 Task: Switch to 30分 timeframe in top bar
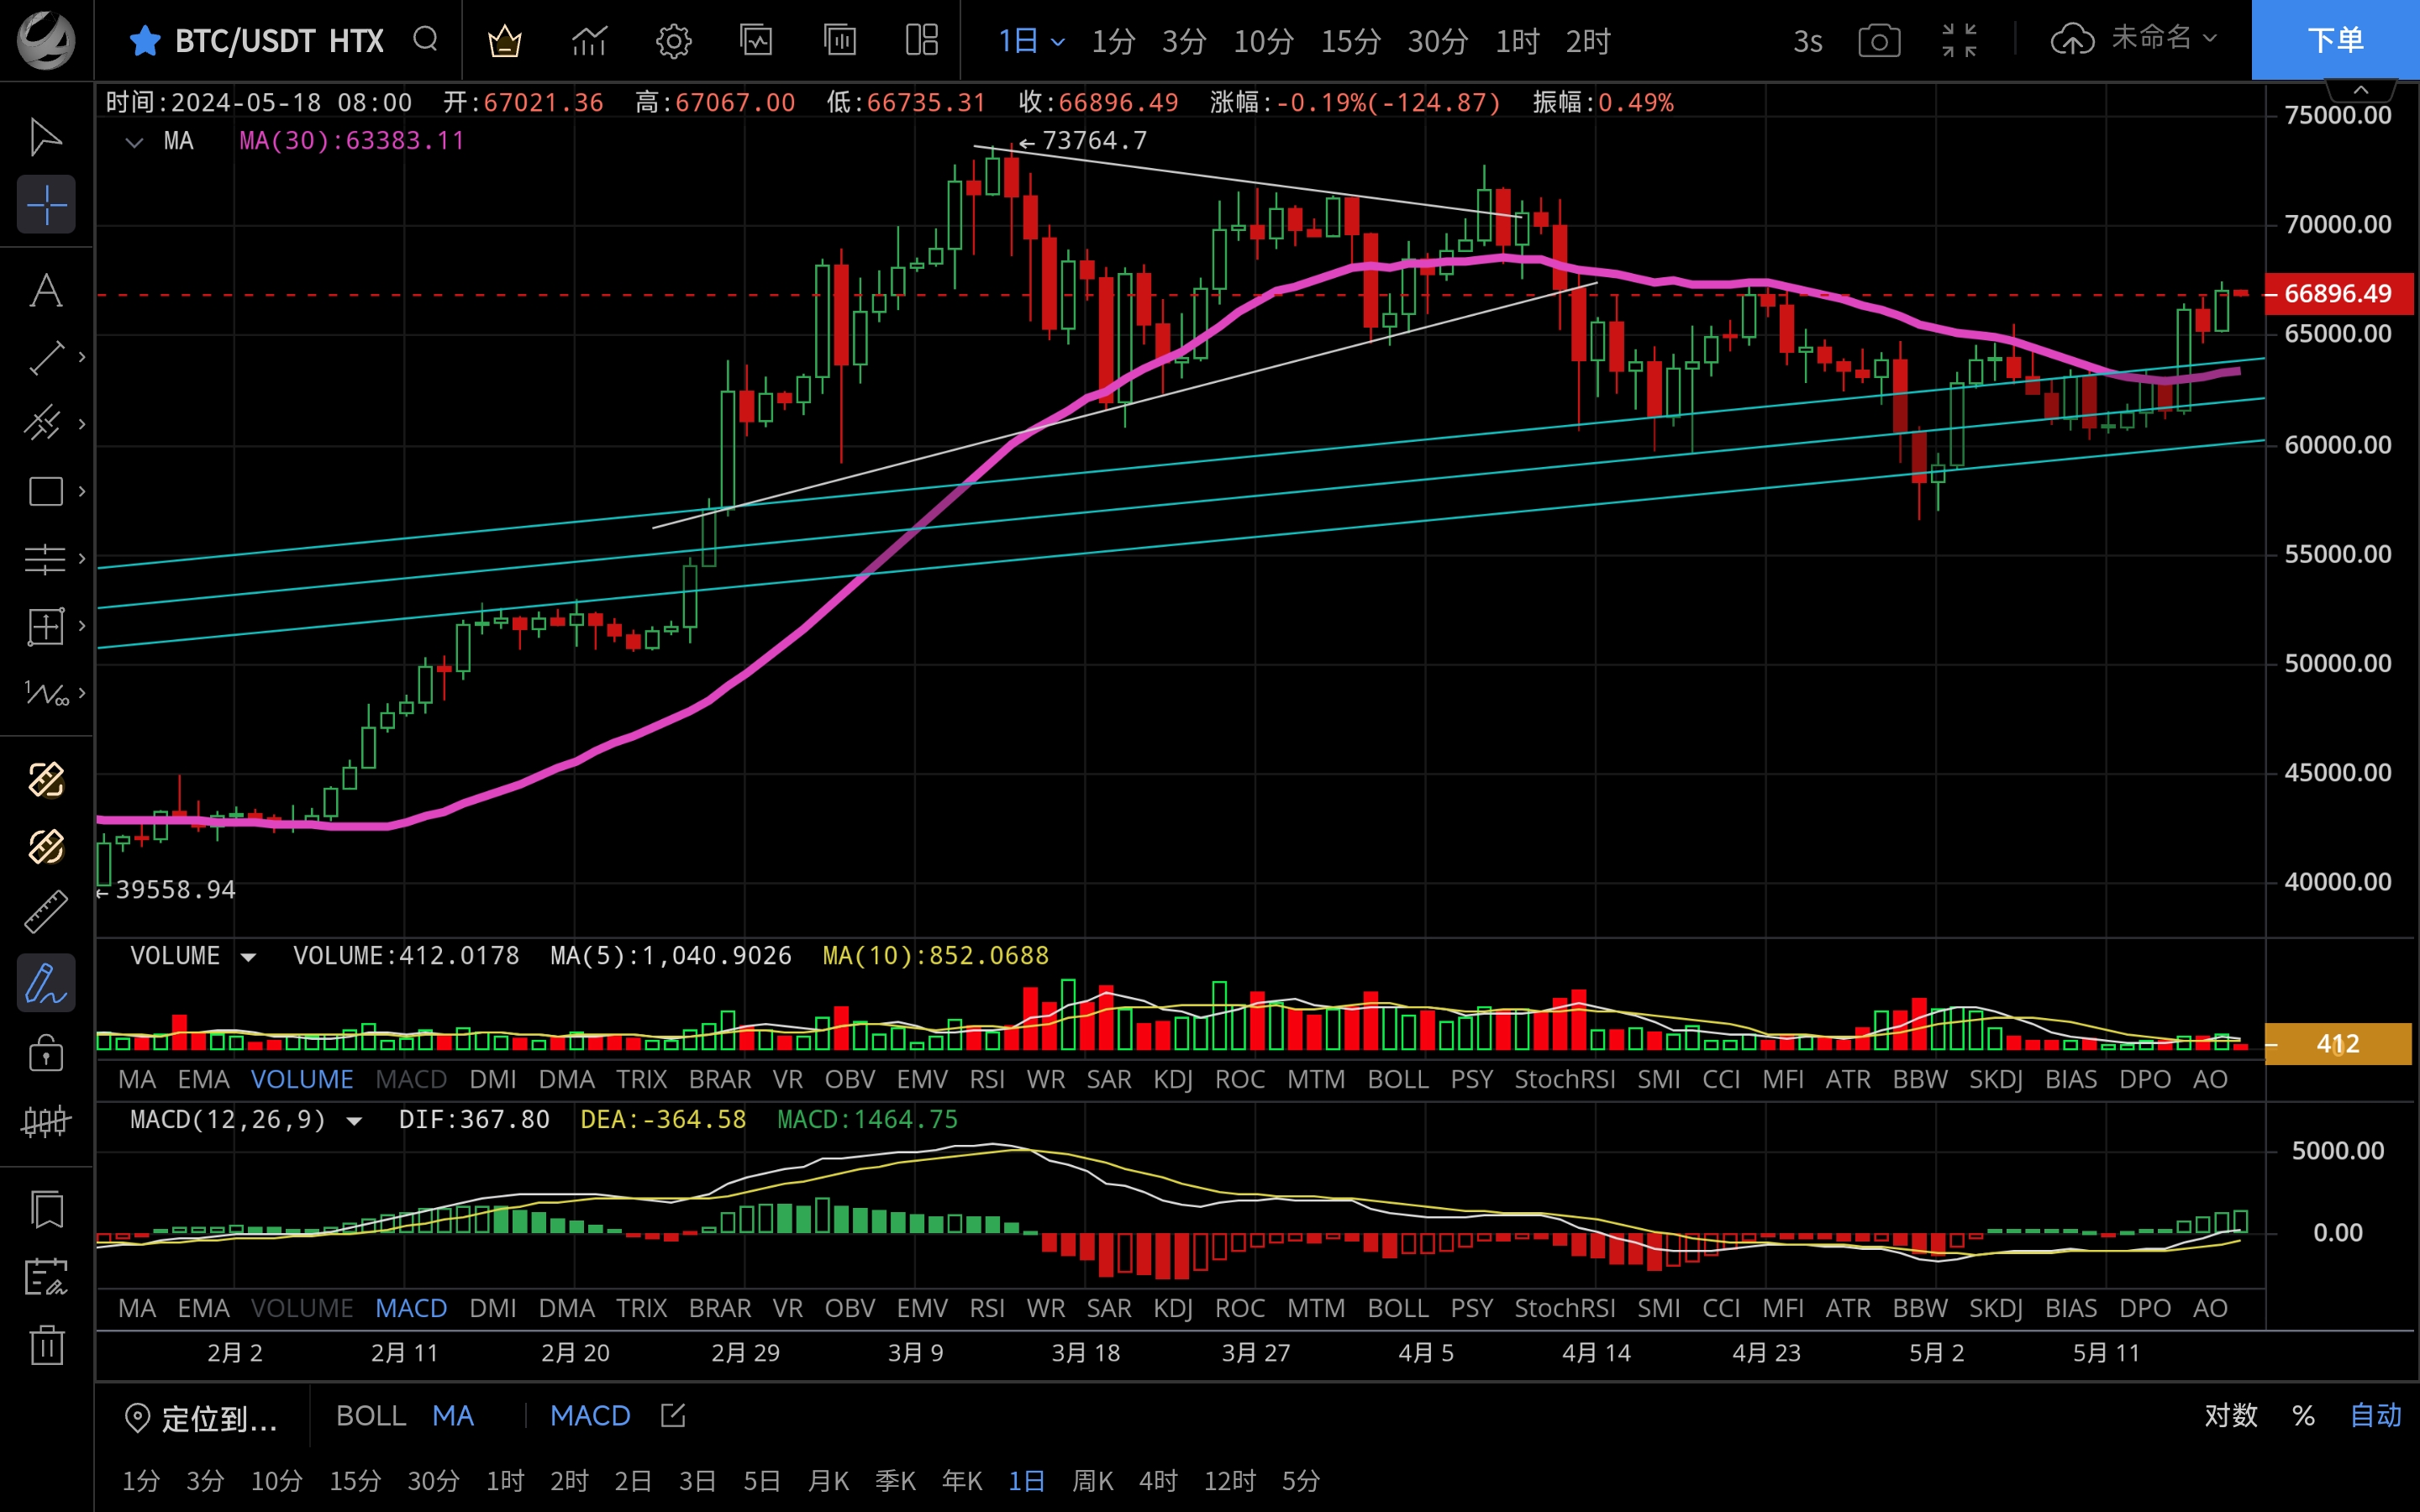click(1438, 41)
